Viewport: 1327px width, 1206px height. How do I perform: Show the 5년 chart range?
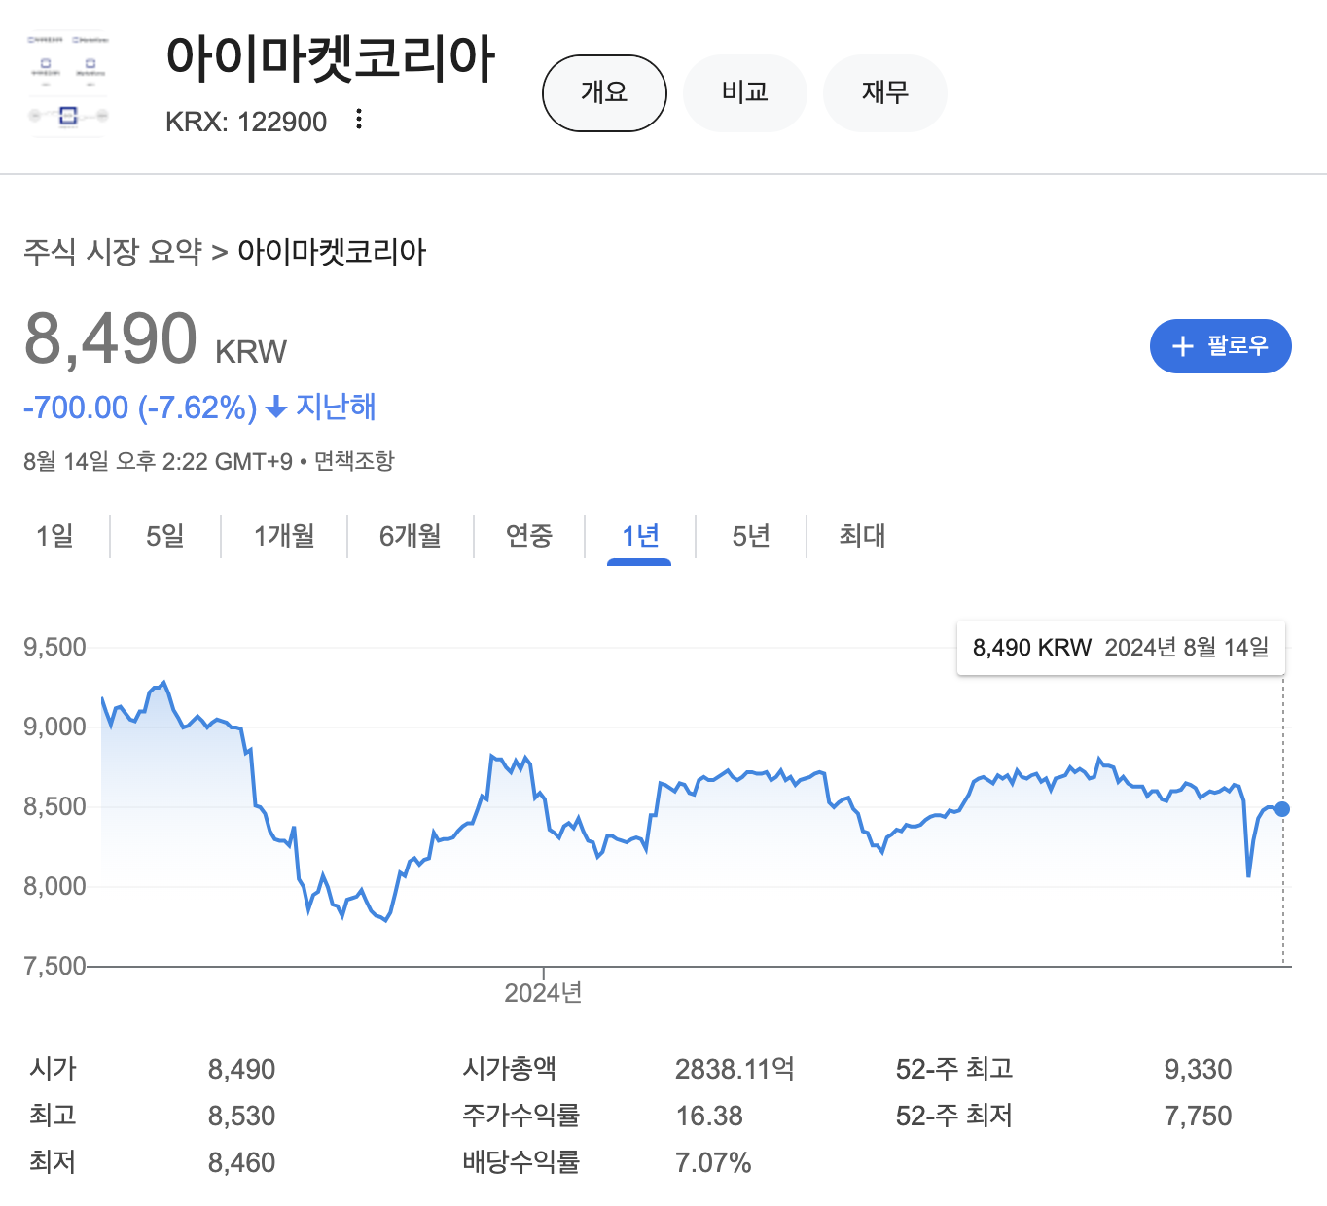pyautogui.click(x=751, y=536)
